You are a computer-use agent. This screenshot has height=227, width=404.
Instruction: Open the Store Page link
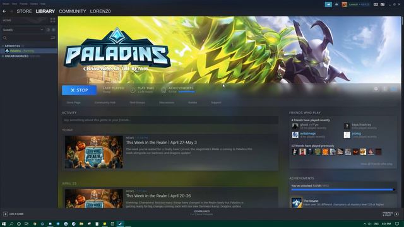(74, 102)
